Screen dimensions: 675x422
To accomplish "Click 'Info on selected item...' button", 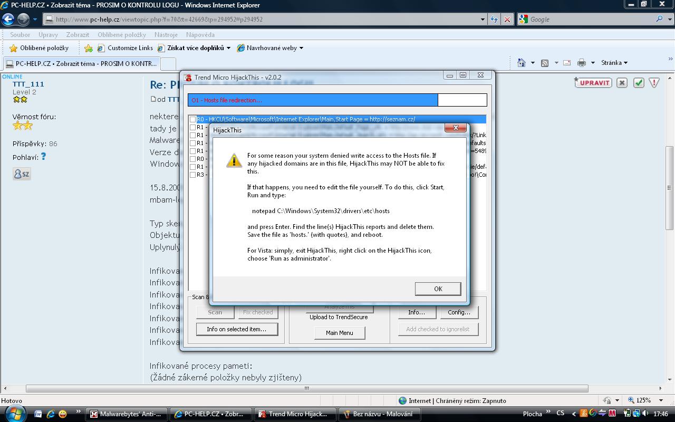I will 237,329.
